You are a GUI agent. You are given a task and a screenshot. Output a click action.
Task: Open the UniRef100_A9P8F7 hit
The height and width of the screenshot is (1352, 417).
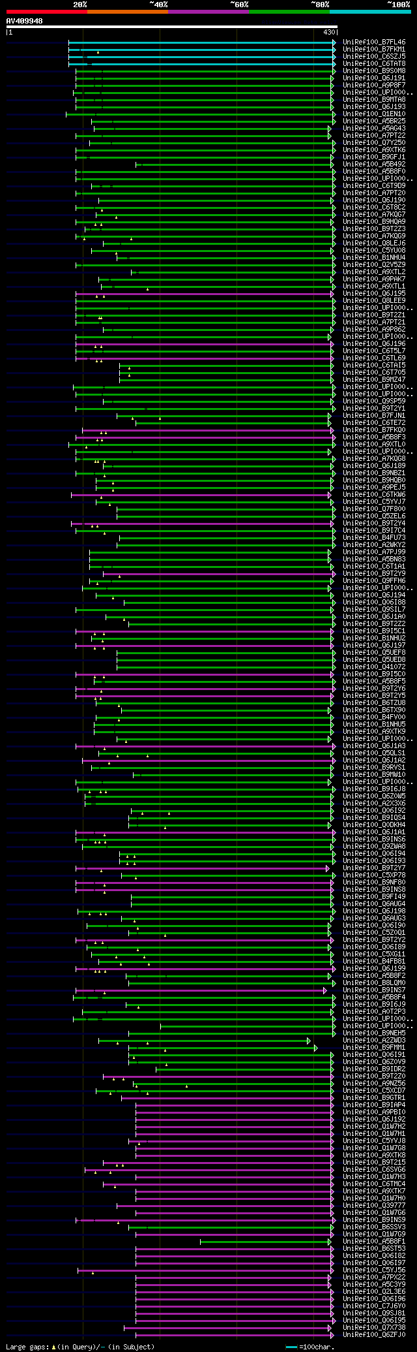pos(374,86)
